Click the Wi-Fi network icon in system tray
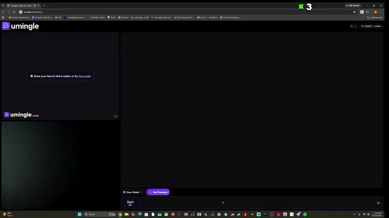 364,214
